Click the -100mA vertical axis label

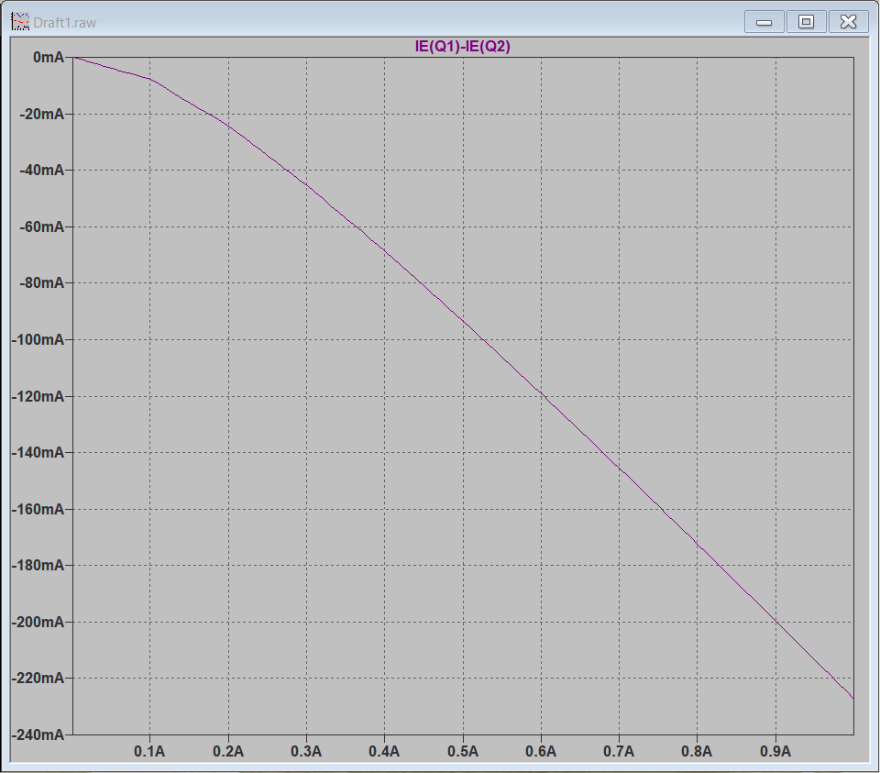pos(38,339)
